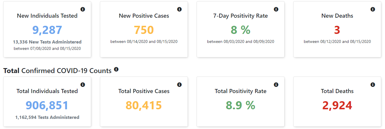The width and height of the screenshot is (385, 129).
Task: Click the 13,336 New Tests Administered text
Action: pyautogui.click(x=47, y=42)
